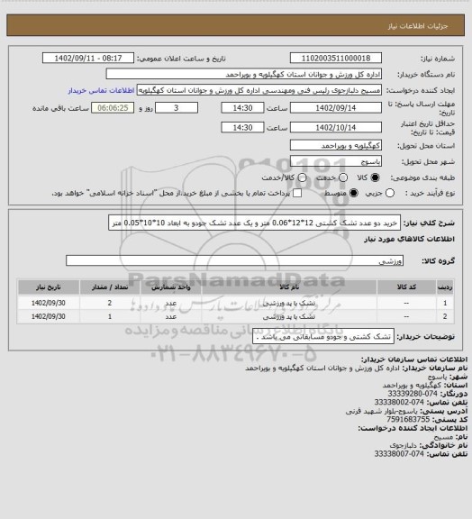This screenshot has width=472, height=519.
Task: Click the request creator field
Action: click(259, 90)
